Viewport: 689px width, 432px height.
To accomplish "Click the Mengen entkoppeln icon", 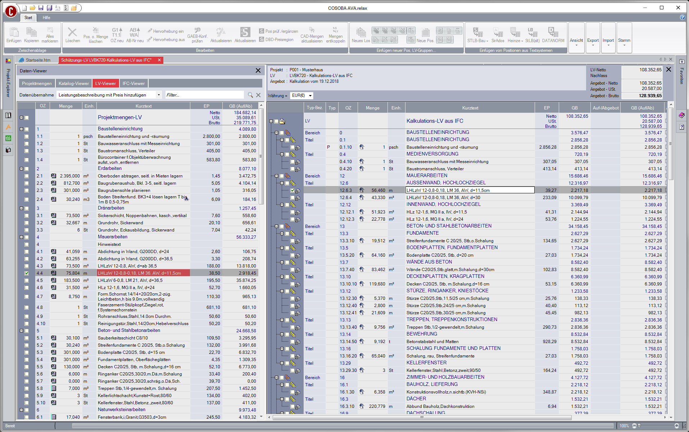I will click(335, 30).
